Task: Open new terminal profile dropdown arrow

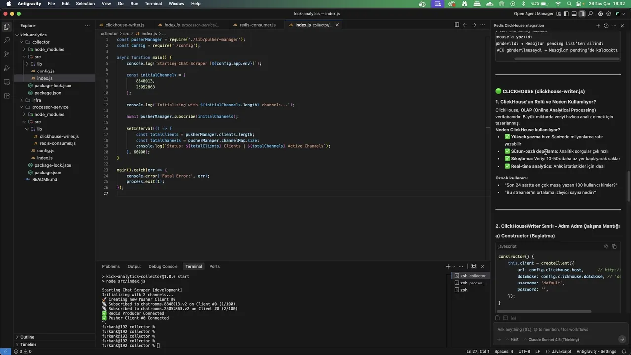Action: tap(454, 266)
